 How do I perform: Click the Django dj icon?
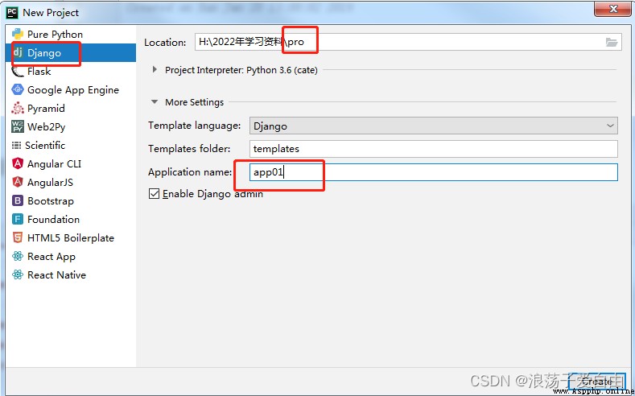point(18,52)
